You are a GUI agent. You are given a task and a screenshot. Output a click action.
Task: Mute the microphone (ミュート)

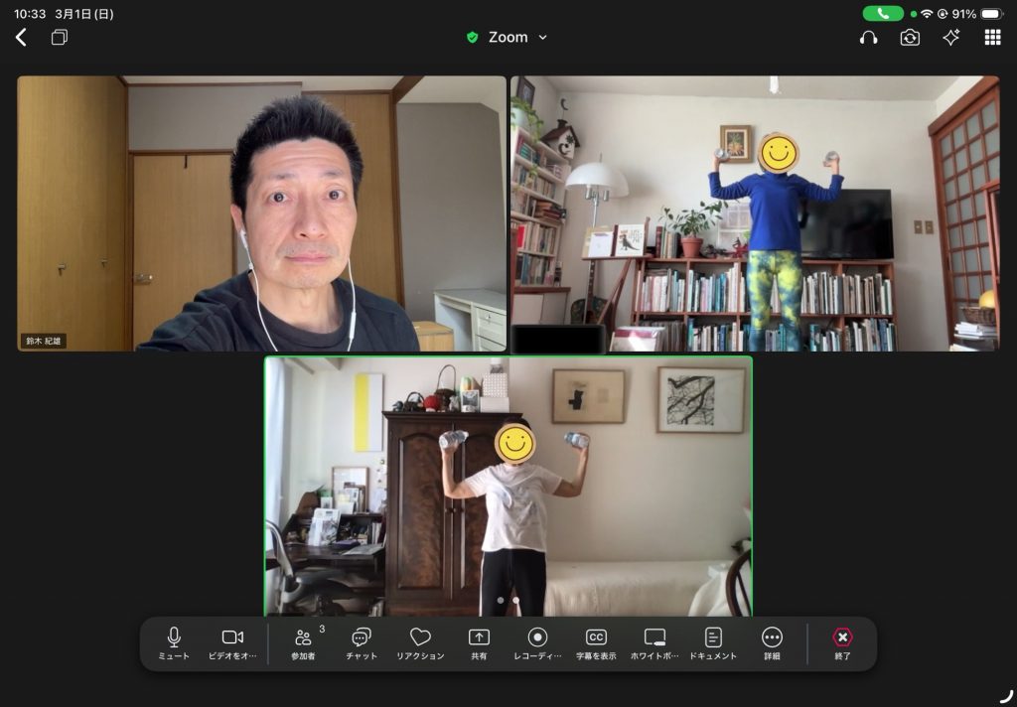(x=174, y=642)
